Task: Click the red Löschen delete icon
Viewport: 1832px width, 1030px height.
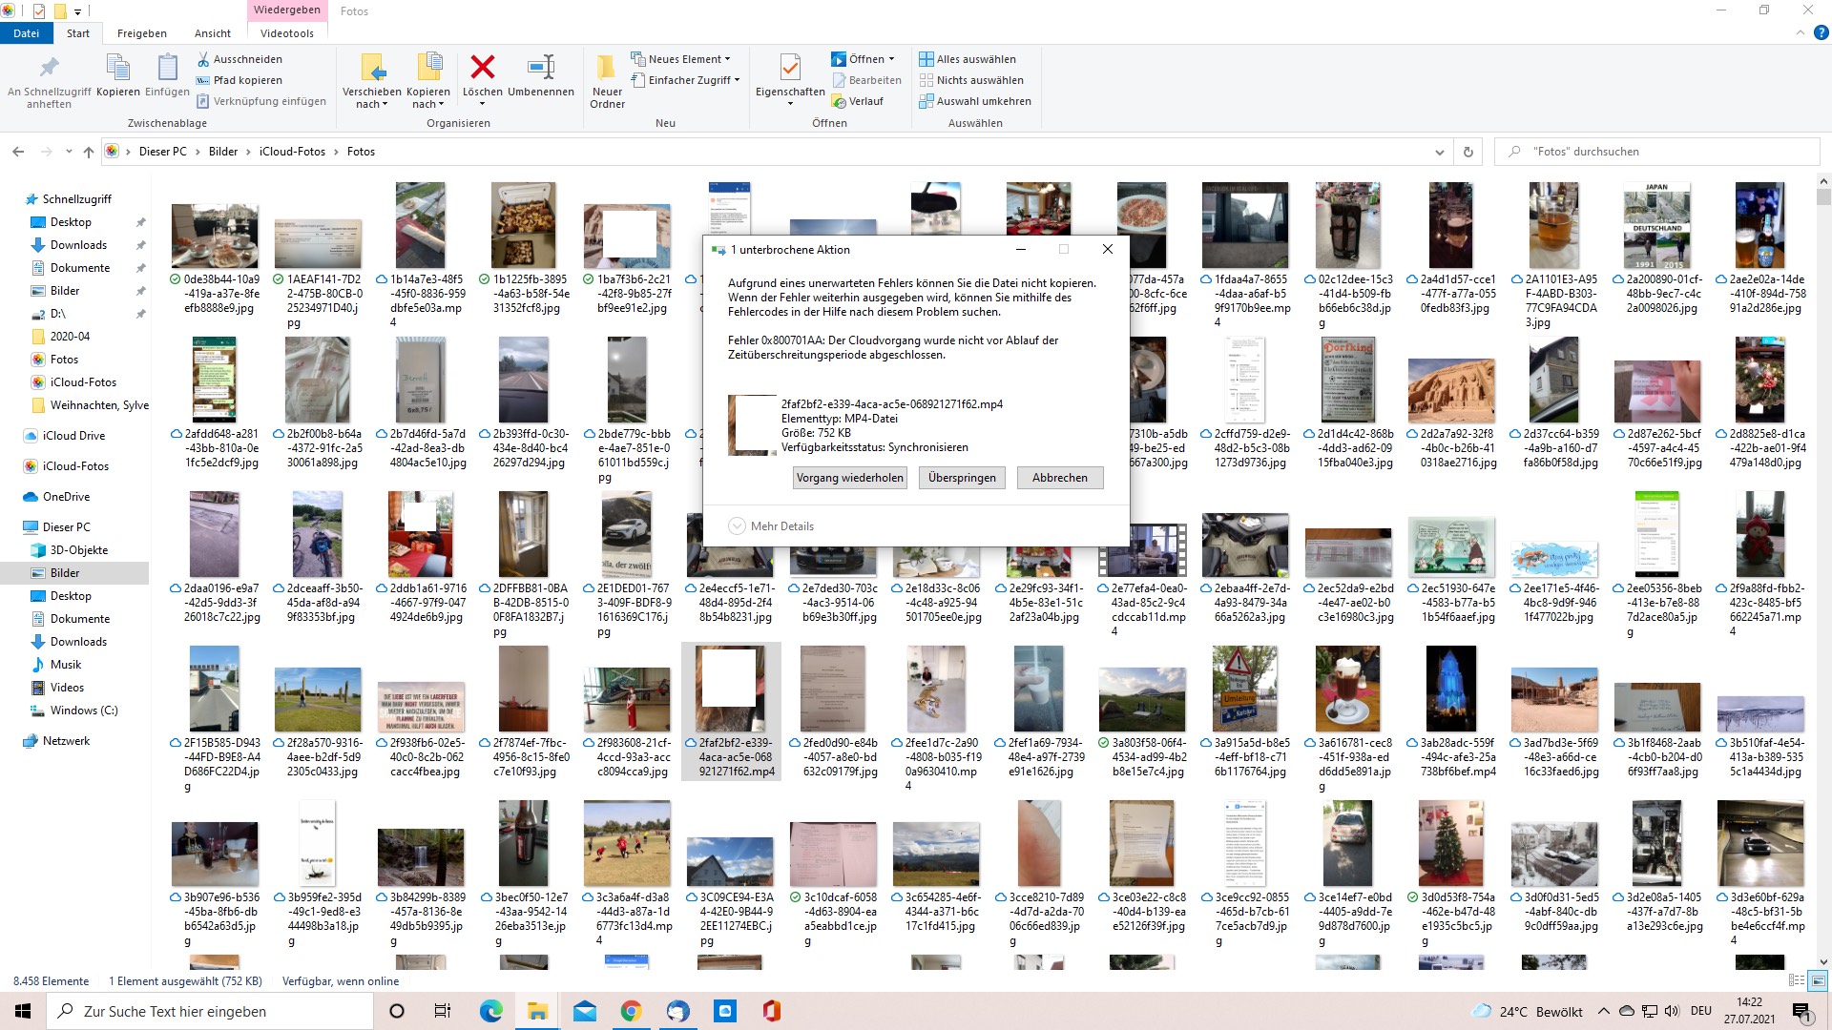Action: coord(483,68)
